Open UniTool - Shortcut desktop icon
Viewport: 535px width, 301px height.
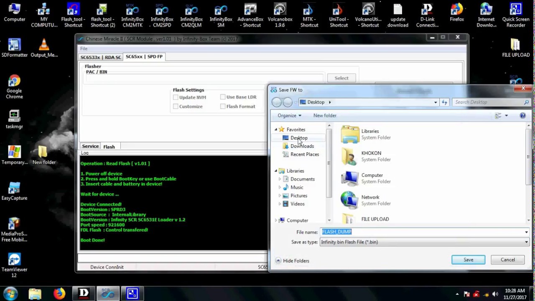tap(339, 16)
